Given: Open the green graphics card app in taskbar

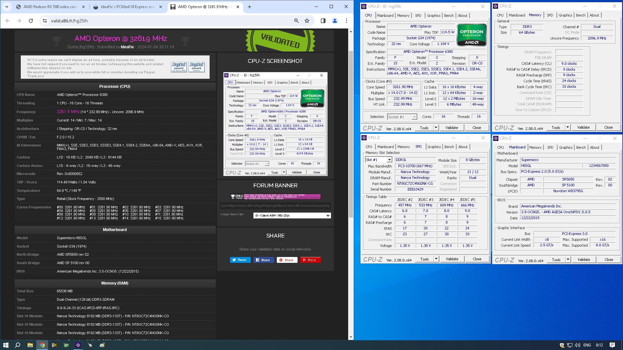Looking at the screenshot, I should coord(66,345).
